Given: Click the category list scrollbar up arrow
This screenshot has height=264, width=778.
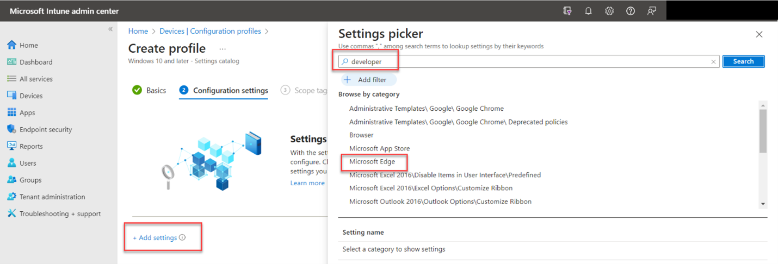Looking at the screenshot, I should coord(763,105).
